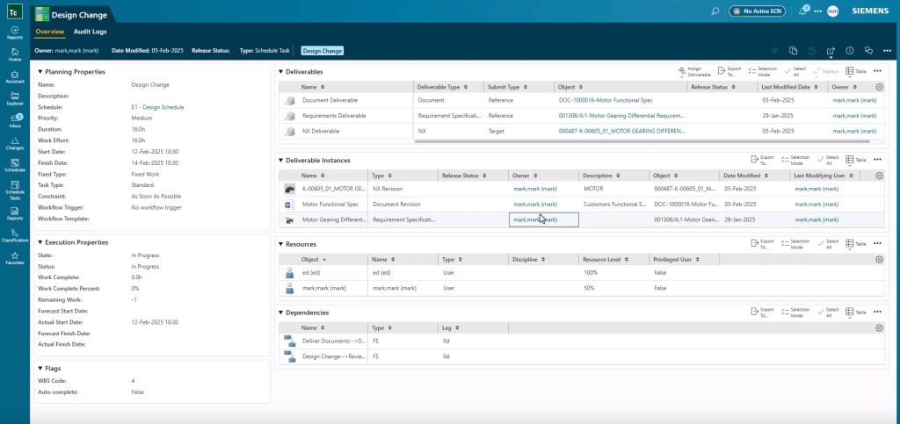Screen dimensions: 900x424
Task: Select the Motor Functional Spec instance row
Action: point(582,204)
